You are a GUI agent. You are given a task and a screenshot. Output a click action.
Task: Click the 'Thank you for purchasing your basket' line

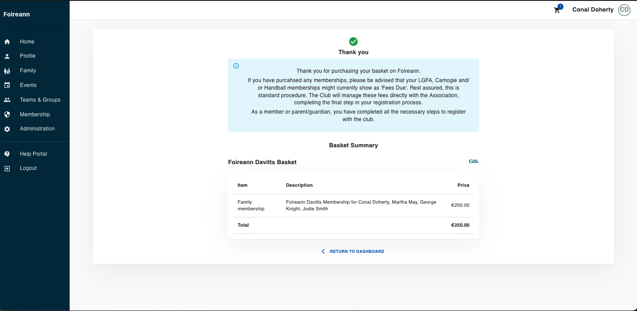click(x=358, y=71)
